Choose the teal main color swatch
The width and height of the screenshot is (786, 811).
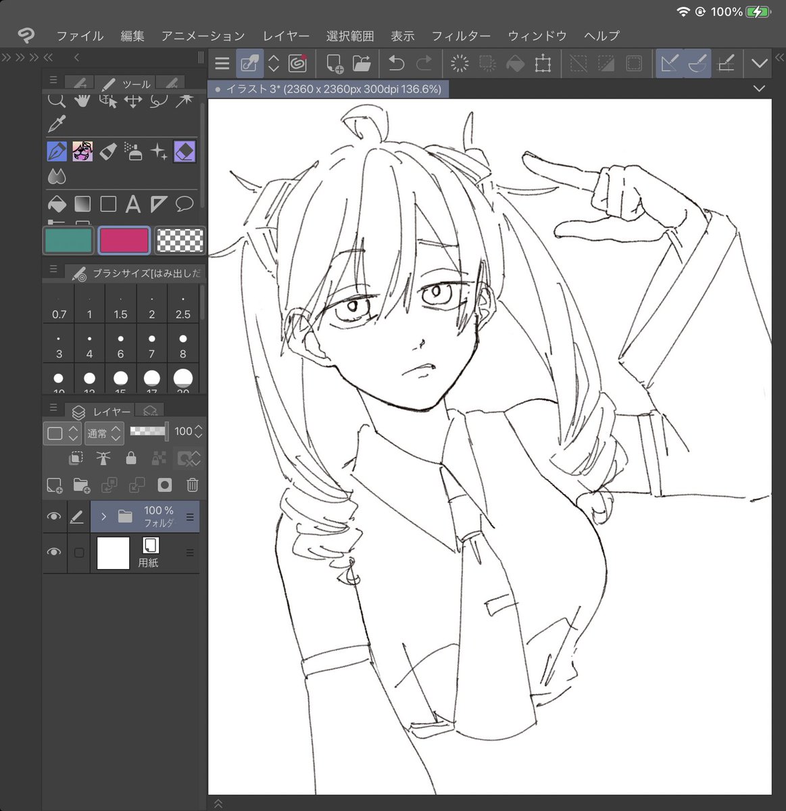[x=68, y=241]
